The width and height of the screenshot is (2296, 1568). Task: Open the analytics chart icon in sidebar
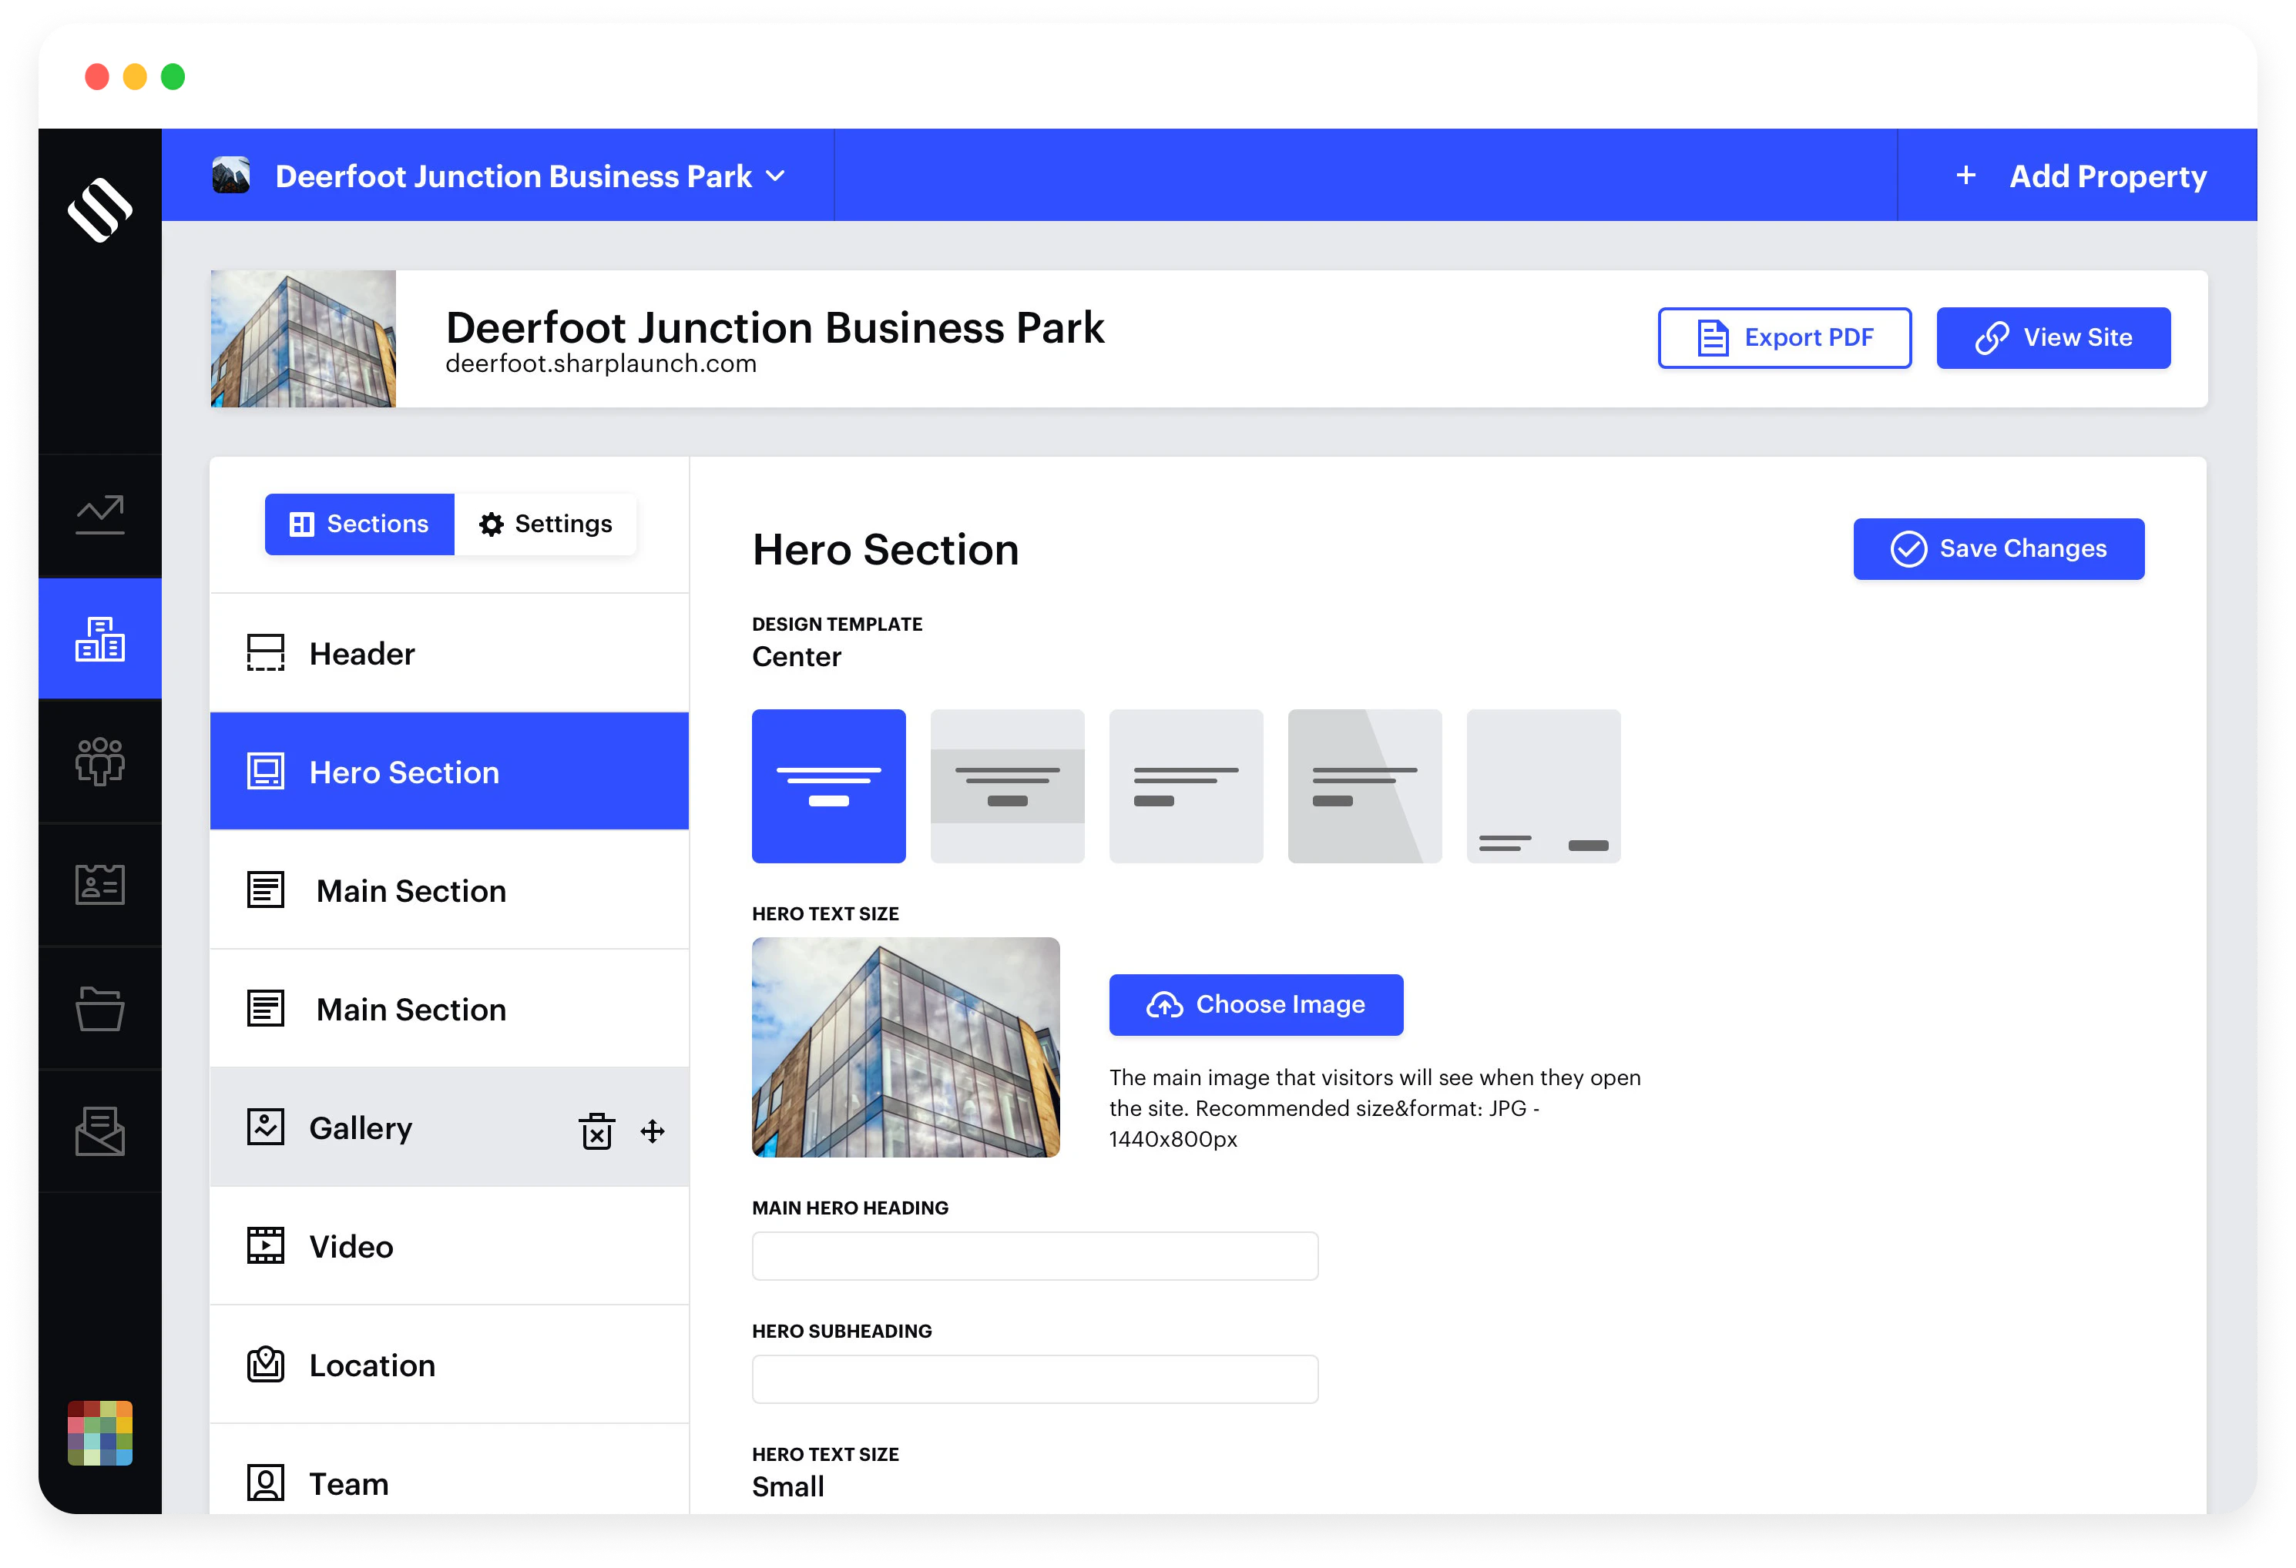[100, 514]
